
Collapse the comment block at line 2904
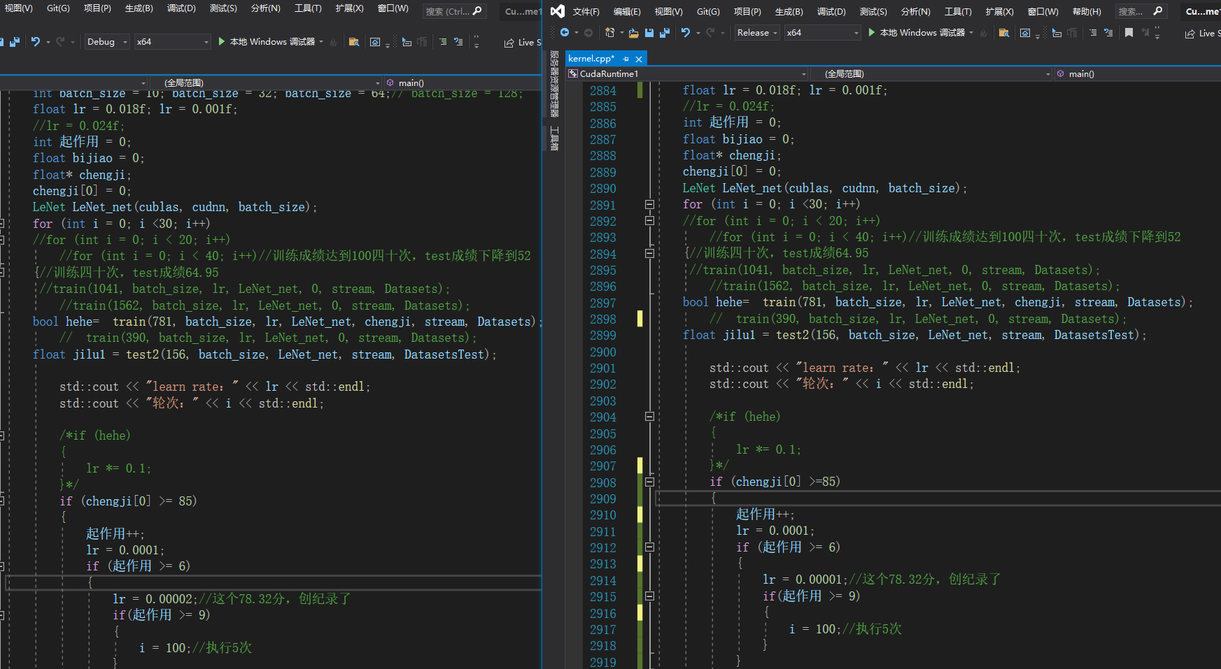pos(649,417)
